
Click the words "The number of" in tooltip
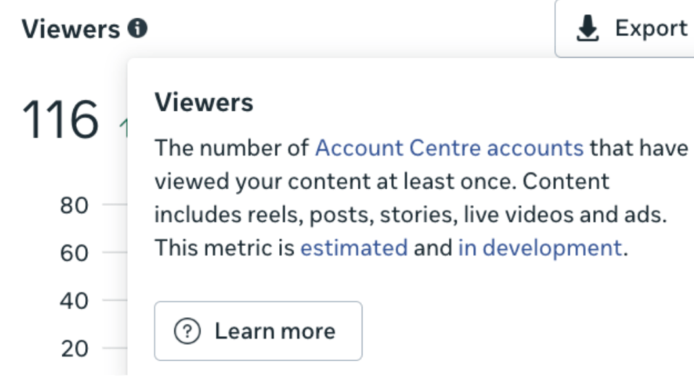click(x=231, y=148)
